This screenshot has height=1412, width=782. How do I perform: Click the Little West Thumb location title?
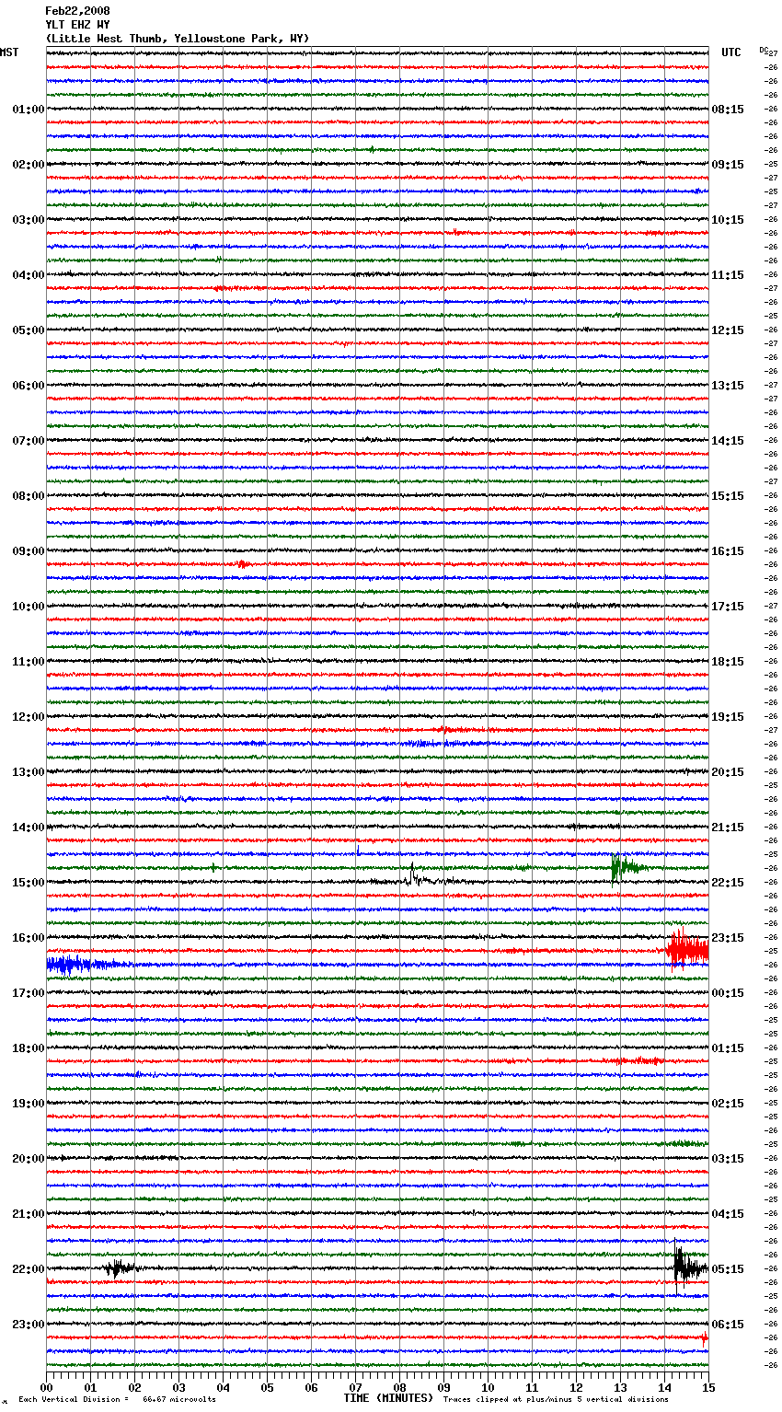click(178, 39)
